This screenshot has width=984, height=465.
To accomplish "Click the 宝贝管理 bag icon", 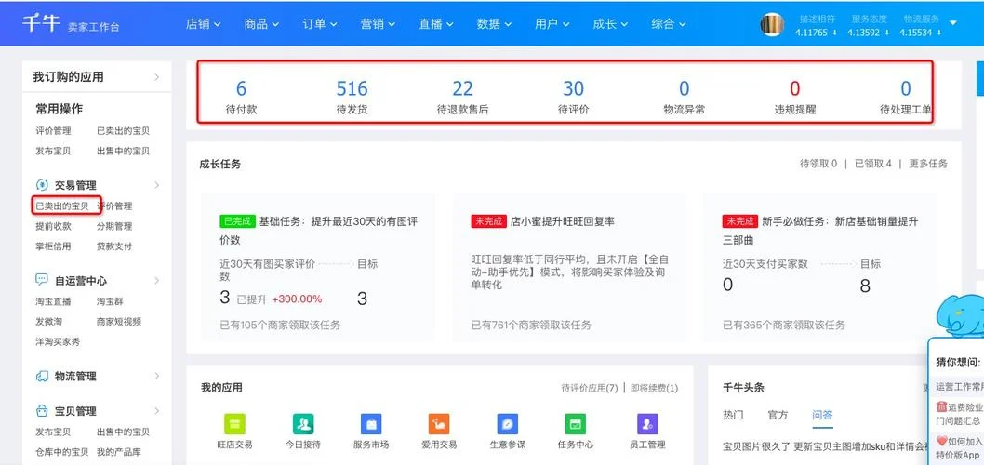I will pos(42,411).
